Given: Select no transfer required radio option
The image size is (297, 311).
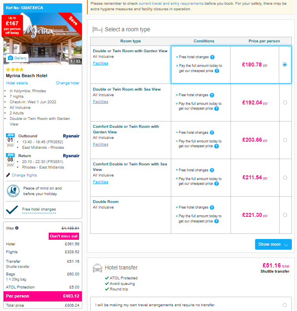Looking at the screenshot, I should pyautogui.click(x=284, y=305).
